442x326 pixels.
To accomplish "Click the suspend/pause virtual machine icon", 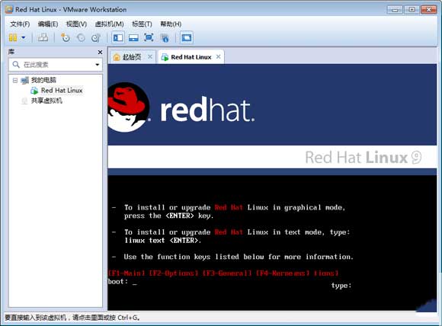I will click(x=13, y=37).
